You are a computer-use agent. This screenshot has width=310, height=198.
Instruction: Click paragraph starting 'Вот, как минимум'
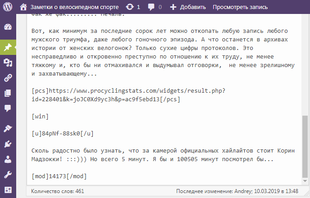click(163, 52)
